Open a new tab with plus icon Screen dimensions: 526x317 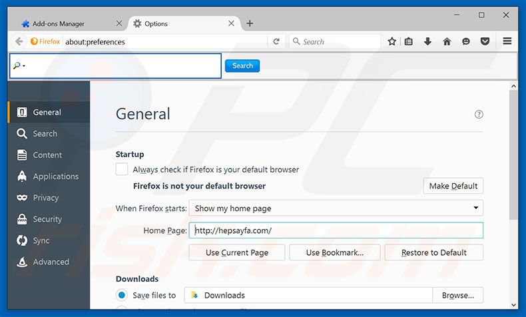point(250,23)
